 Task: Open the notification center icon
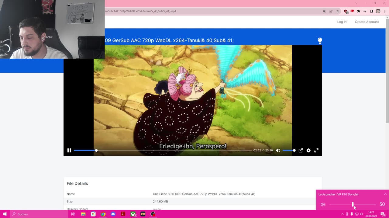(x=383, y=214)
